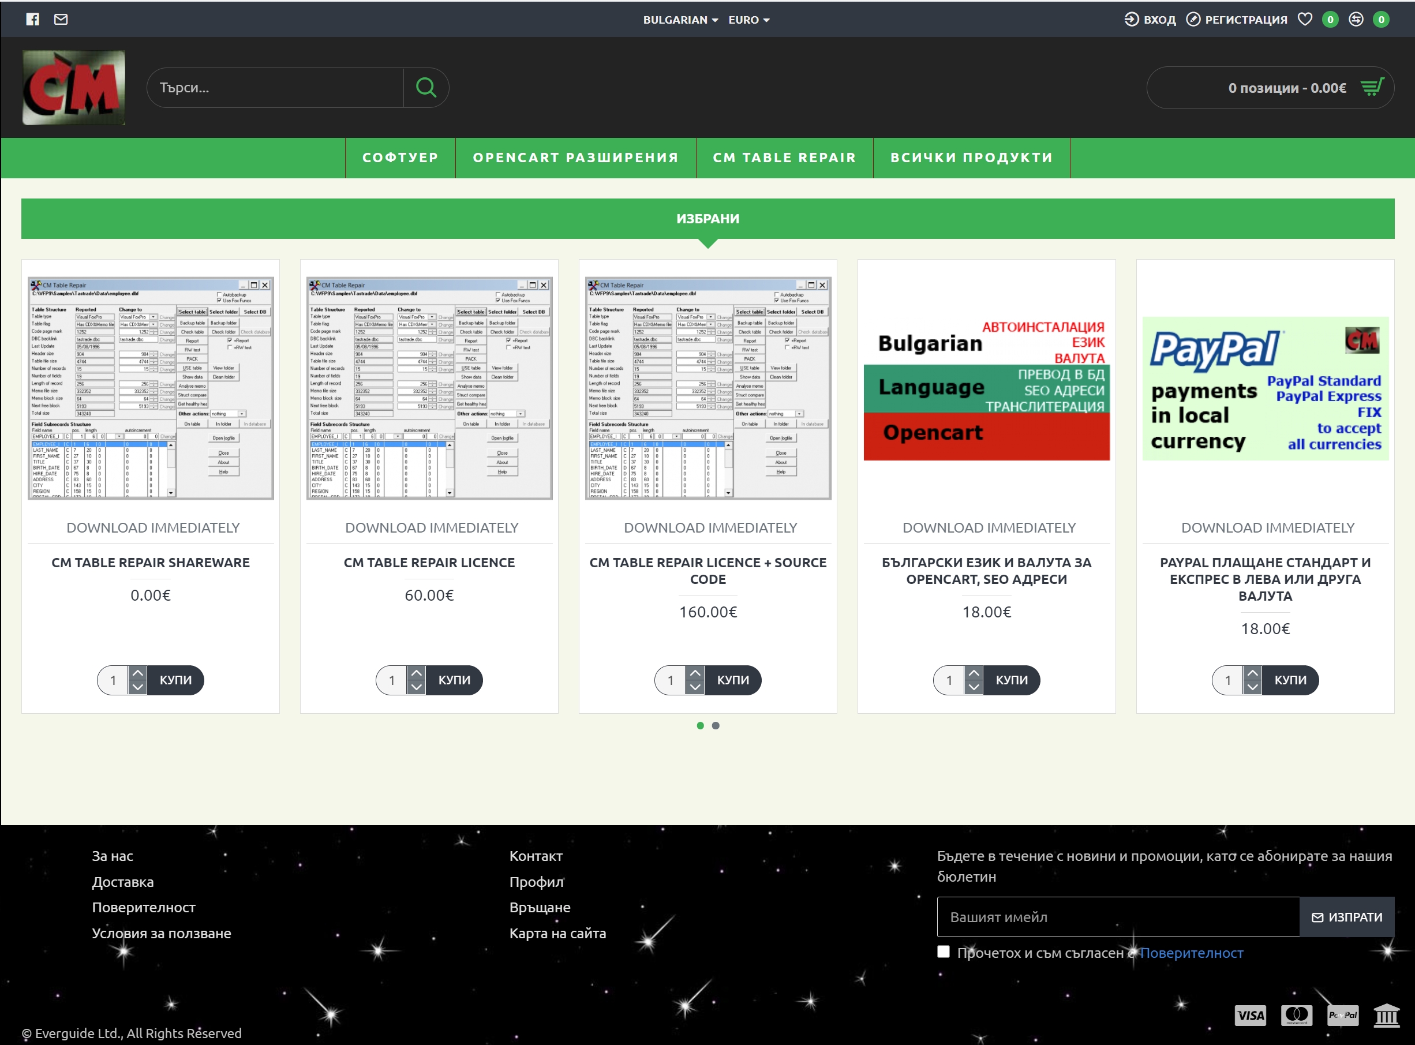
Task: Open the shopping cart icon
Action: (1371, 87)
